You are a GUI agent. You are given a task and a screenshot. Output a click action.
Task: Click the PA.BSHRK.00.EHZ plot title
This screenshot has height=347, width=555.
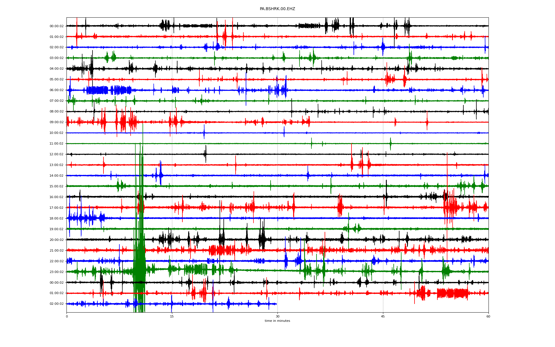(x=277, y=9)
